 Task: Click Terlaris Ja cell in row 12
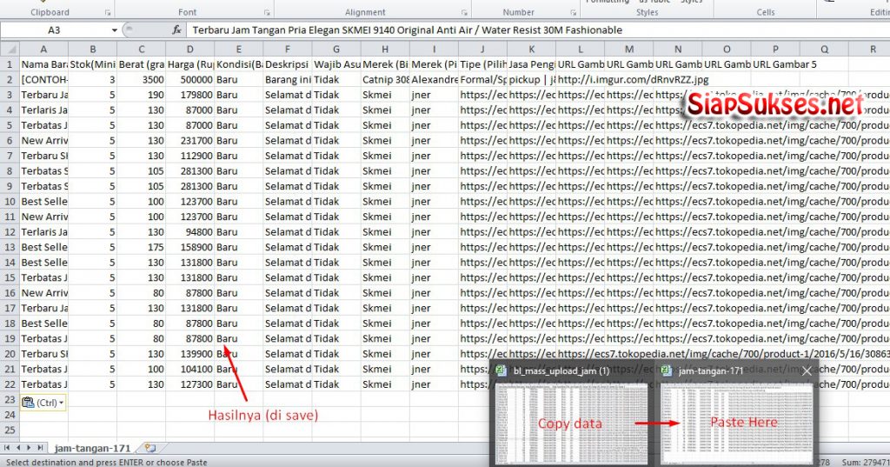43,232
